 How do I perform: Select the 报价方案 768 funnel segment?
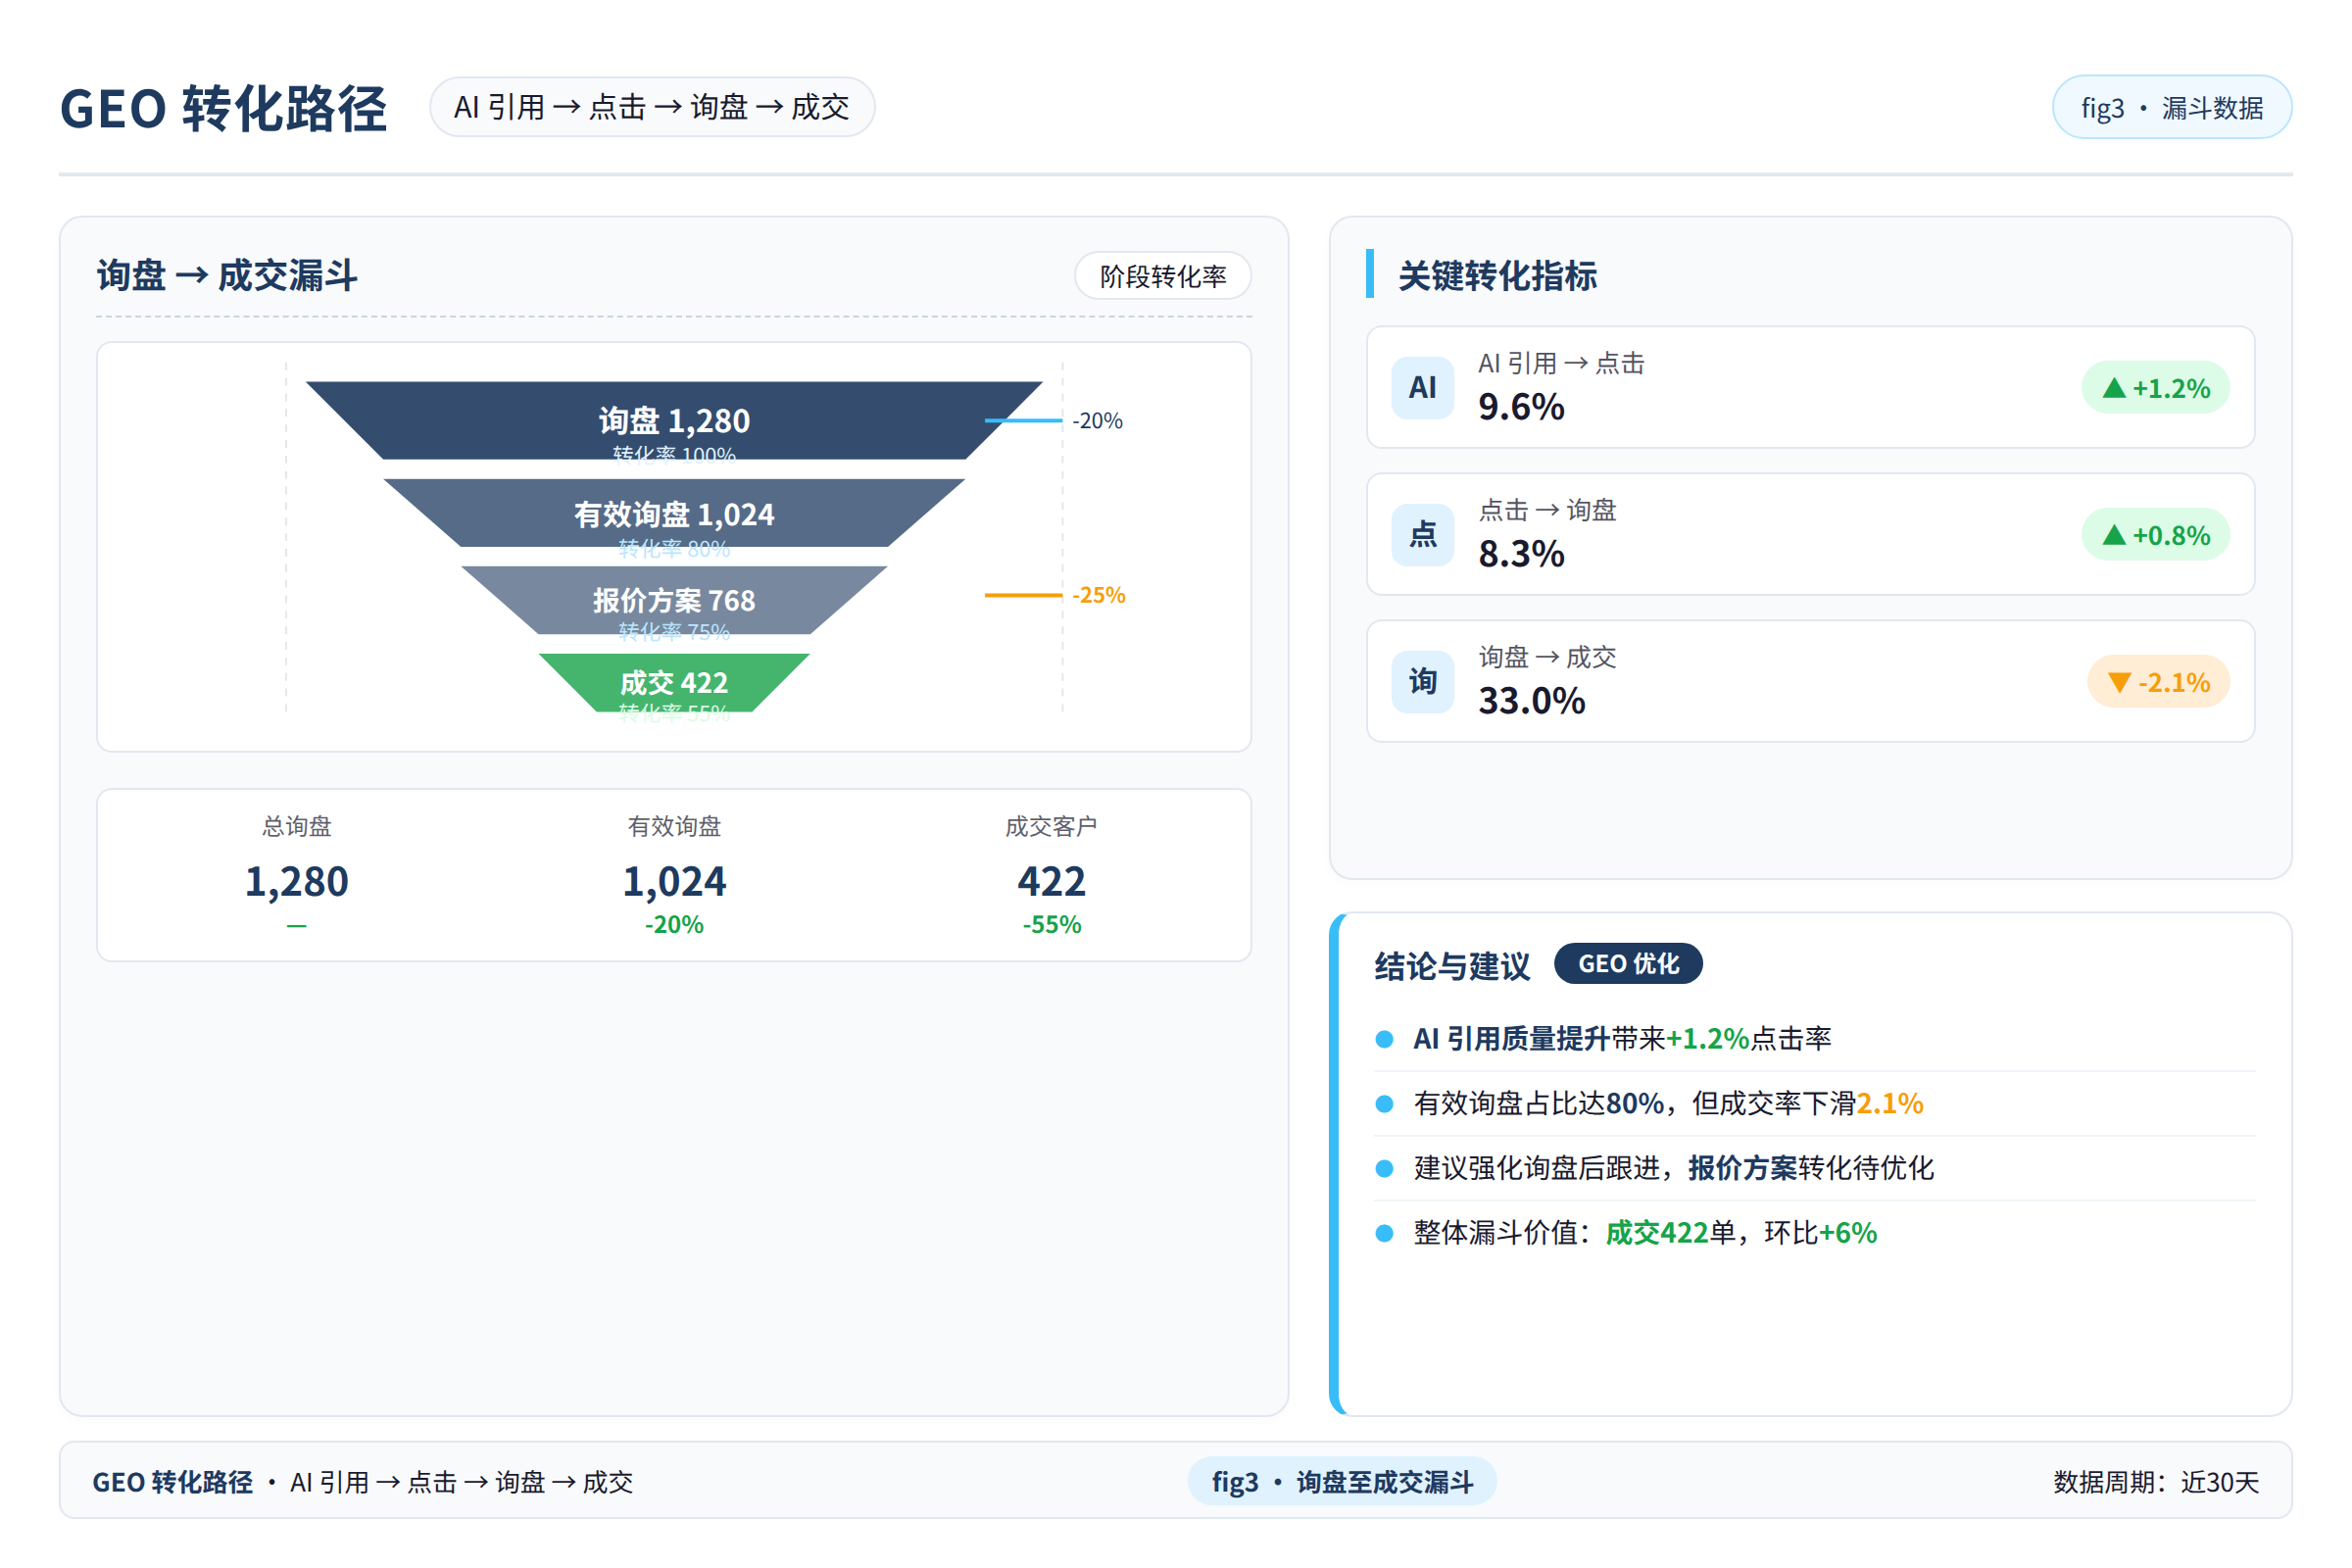(674, 600)
